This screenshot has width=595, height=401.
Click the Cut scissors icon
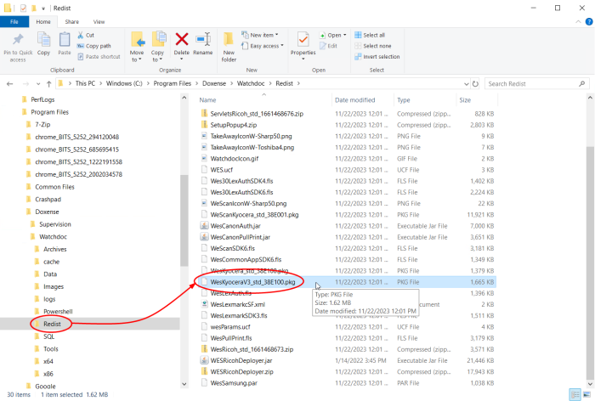coord(80,35)
